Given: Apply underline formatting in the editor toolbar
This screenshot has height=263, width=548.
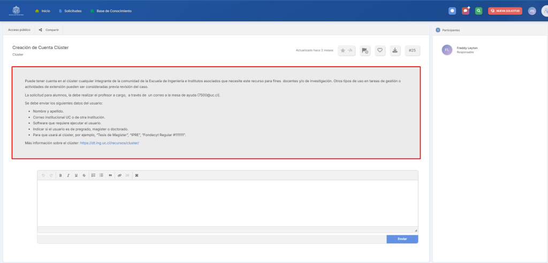Looking at the screenshot, I should pos(76,176).
